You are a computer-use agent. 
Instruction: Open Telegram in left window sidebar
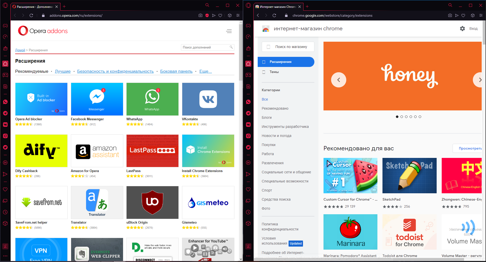click(x=5, y=113)
